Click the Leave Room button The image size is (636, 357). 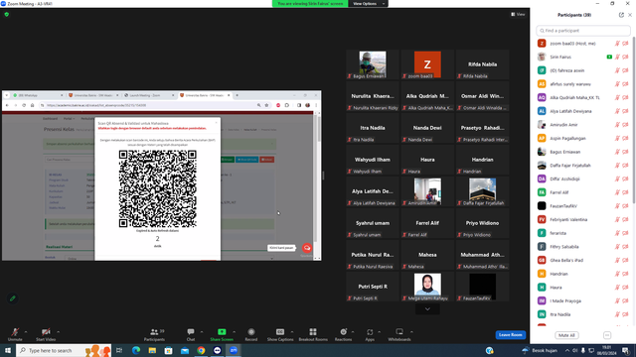coord(510,335)
